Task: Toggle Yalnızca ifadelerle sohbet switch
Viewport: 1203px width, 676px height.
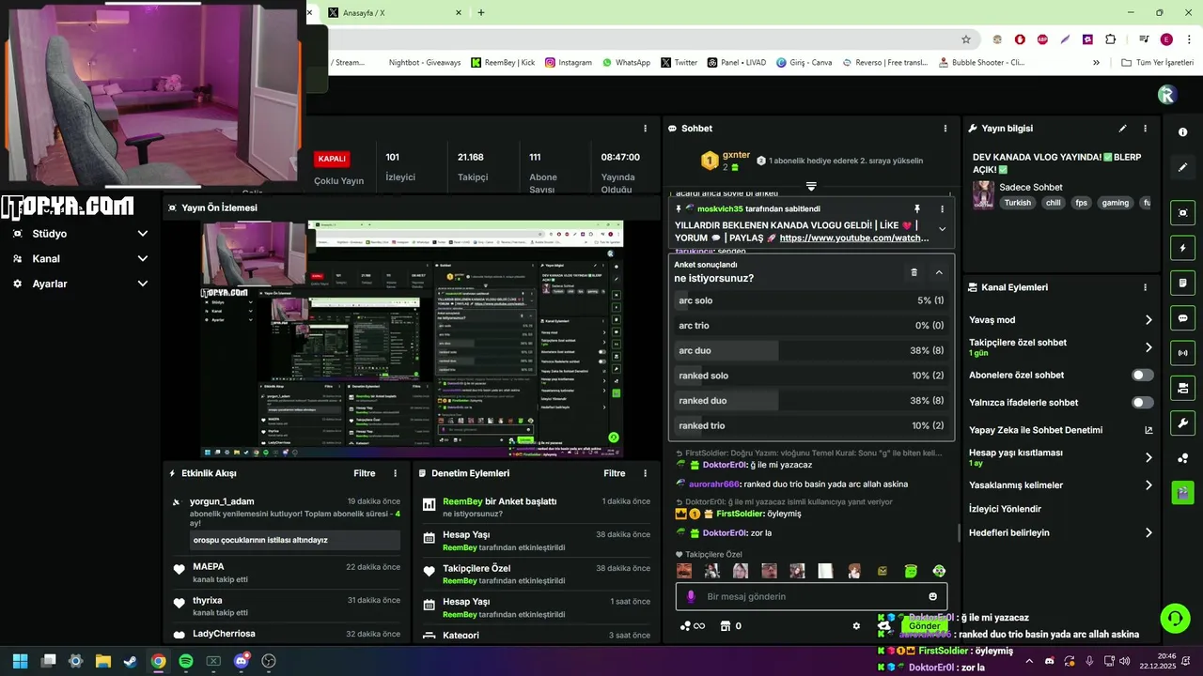Action: point(1142,402)
